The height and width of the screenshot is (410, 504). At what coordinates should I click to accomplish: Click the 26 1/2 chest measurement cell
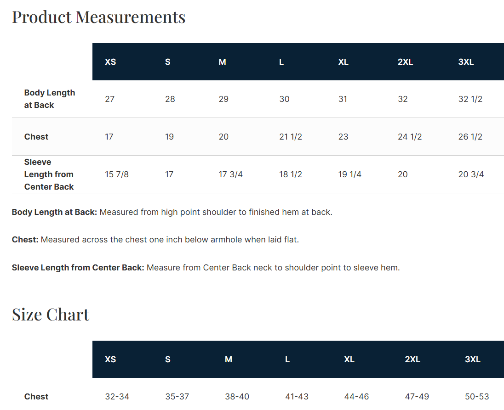470,137
